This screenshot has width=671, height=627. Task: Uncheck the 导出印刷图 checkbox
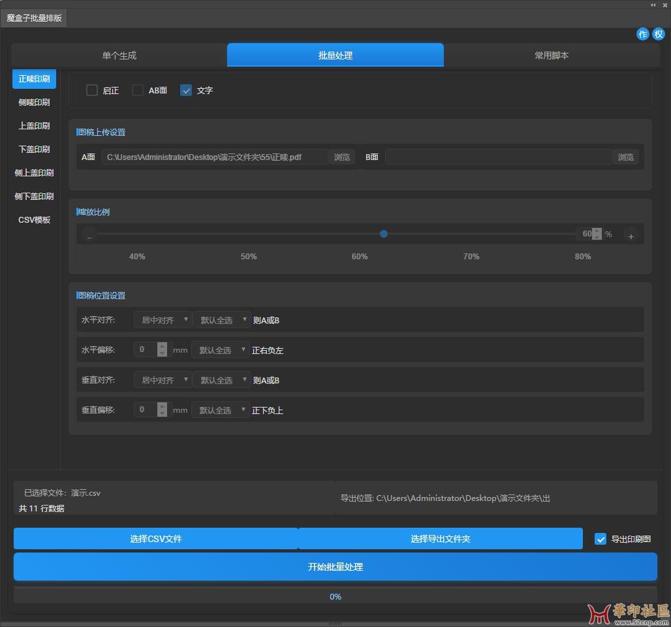(x=601, y=539)
